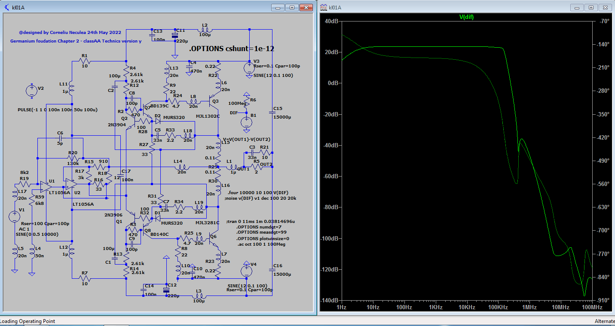Viewport: 615px width, 326px height.
Task: Select the V2 pulse voltage source symbol
Action: coord(31,91)
